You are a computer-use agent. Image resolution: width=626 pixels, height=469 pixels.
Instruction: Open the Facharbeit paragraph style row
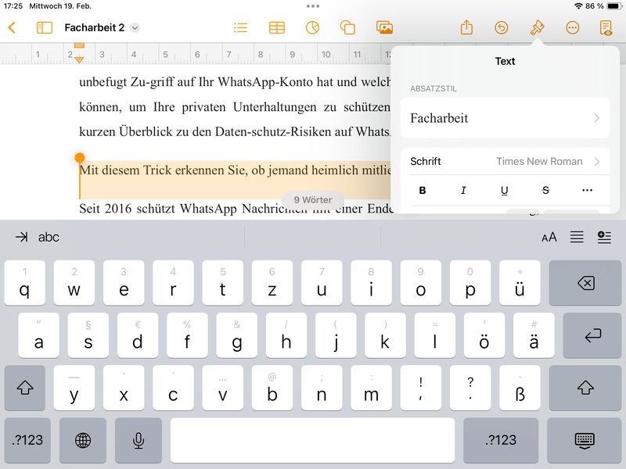coord(505,118)
